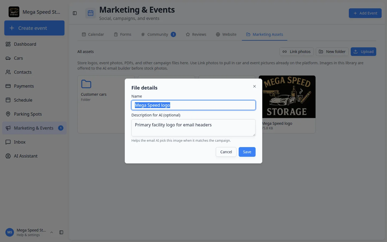
Task: Click the people icon beside Contacts
Action: (x=8, y=72)
